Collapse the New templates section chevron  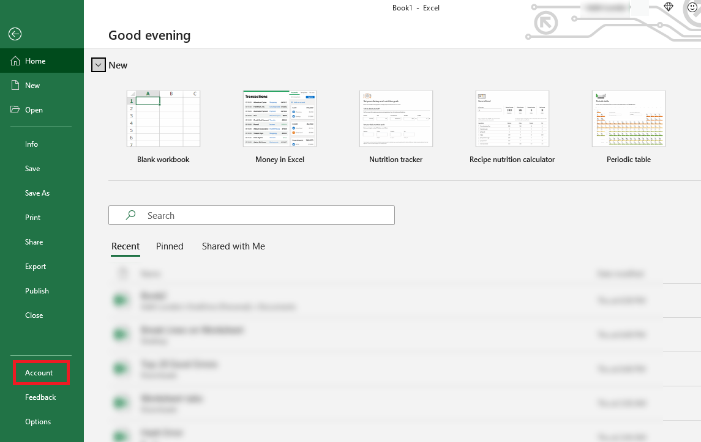pyautogui.click(x=99, y=65)
